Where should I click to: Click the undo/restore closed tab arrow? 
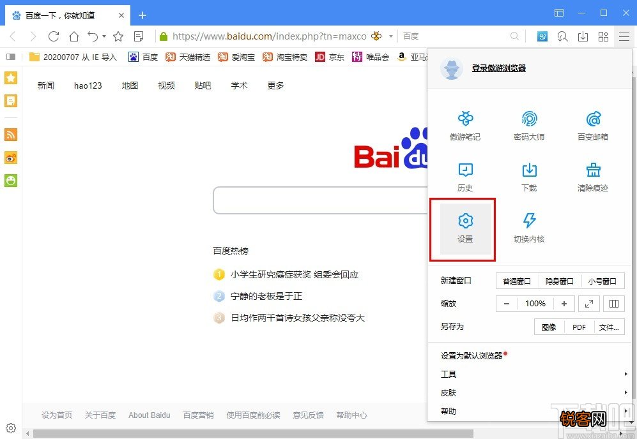pyautogui.click(x=93, y=36)
